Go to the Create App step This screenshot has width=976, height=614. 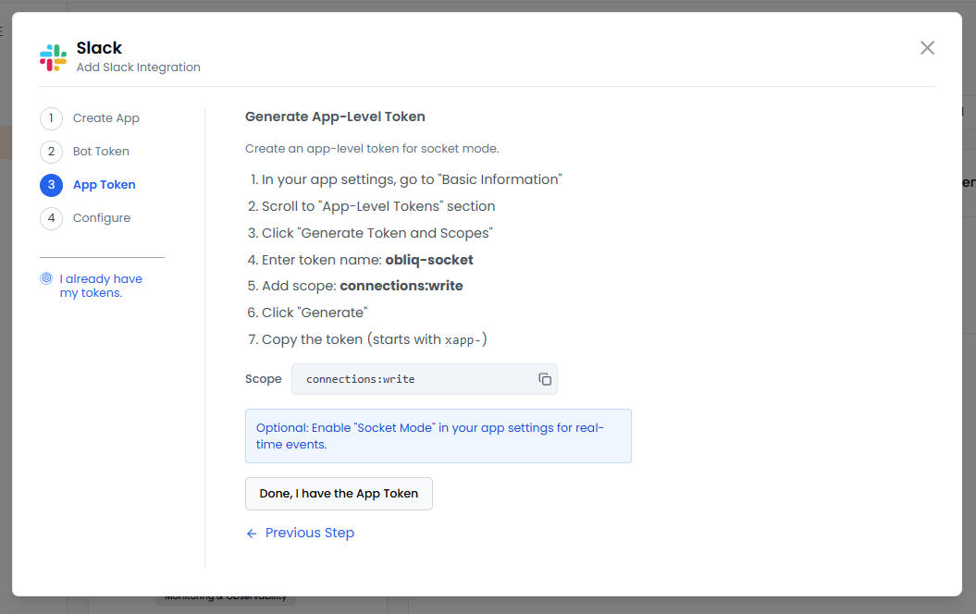[x=106, y=118]
